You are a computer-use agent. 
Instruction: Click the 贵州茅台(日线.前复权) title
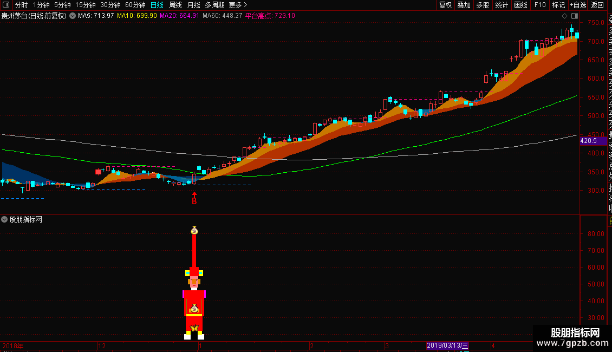[34, 16]
